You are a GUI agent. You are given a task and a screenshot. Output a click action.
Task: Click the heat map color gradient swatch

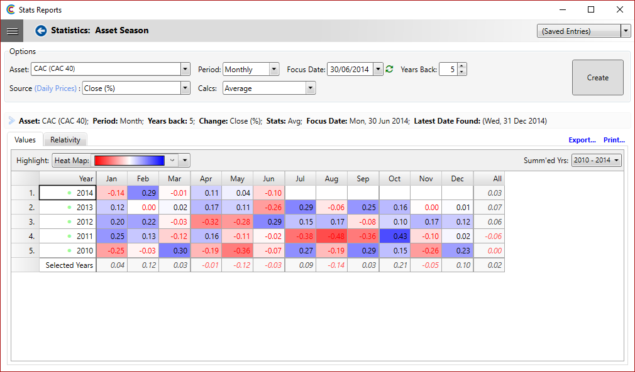coord(130,160)
